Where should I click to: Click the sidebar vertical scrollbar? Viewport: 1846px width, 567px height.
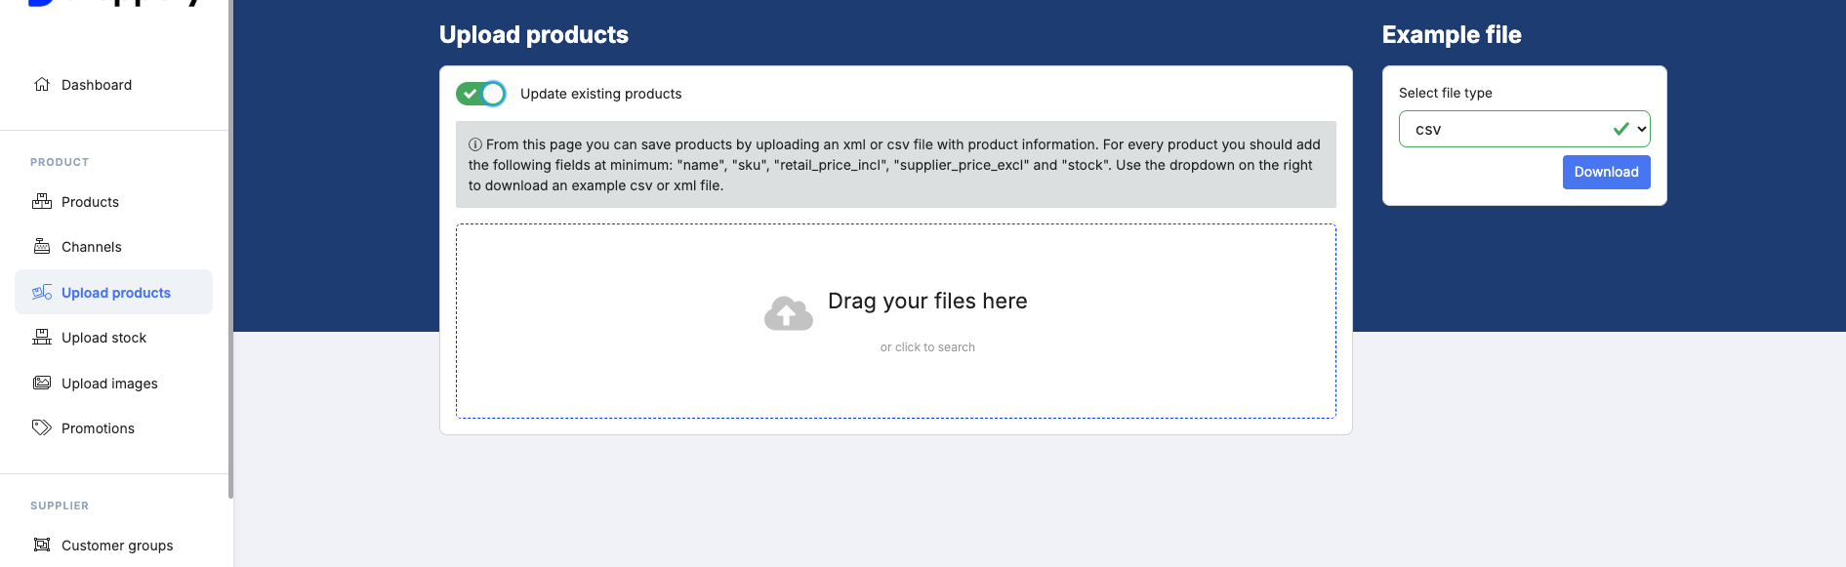[230, 249]
